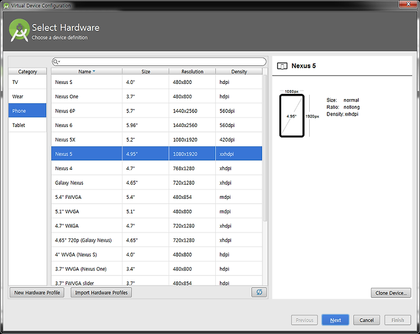Select the highlighted Nexus 5 row
Image resolution: width=420 pixels, height=334 pixels.
(x=157, y=154)
